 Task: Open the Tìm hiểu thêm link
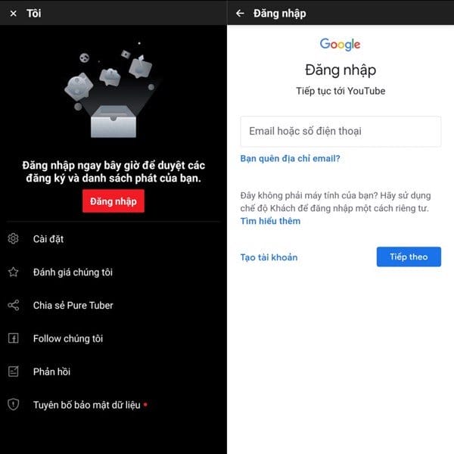pos(270,221)
